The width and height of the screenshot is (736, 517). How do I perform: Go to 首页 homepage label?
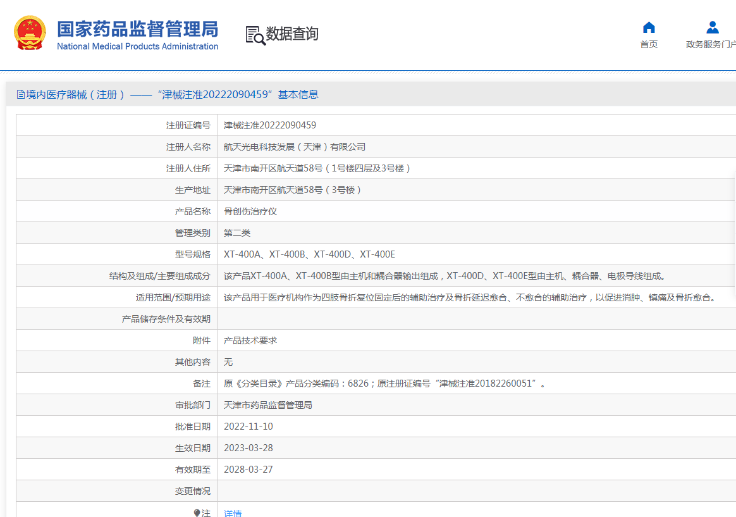point(649,45)
